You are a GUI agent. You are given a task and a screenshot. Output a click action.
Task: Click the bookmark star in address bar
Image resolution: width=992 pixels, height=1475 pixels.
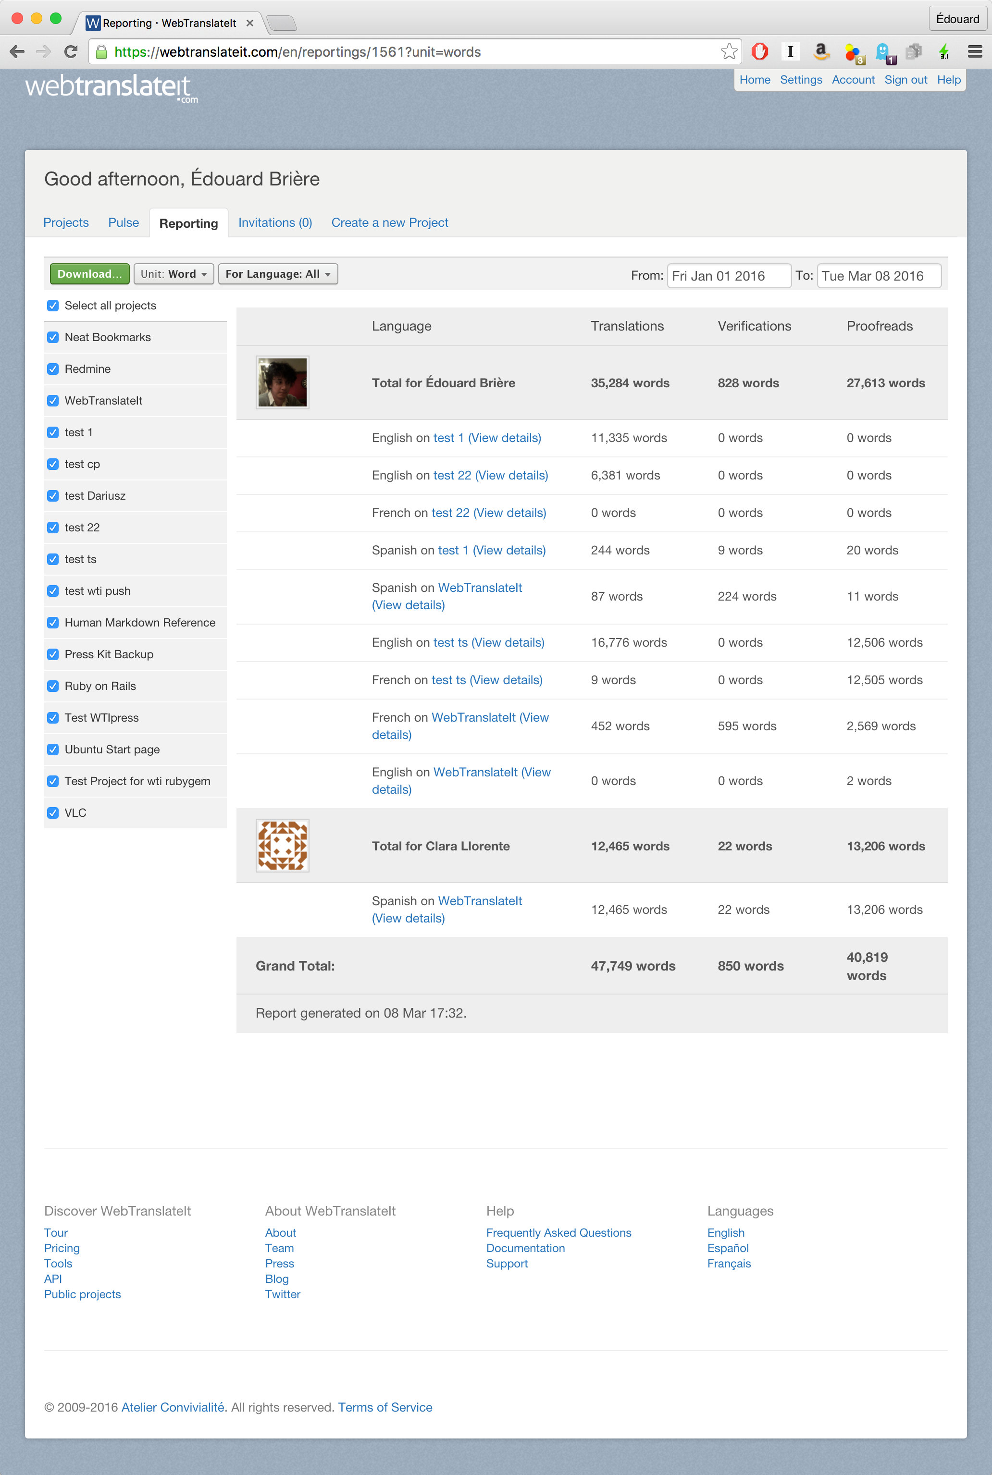729,52
